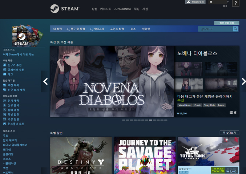Open the envelope notifications icon

pyautogui.click(x=211, y=2)
